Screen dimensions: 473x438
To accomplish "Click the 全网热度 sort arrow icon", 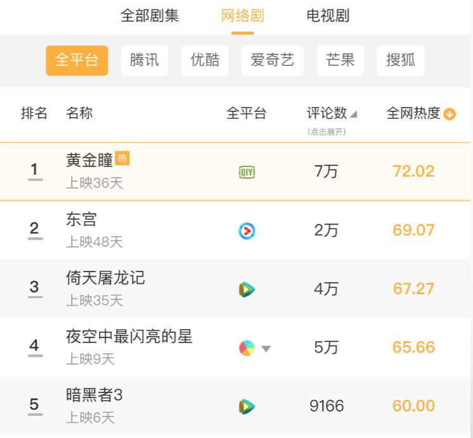I will click(x=450, y=115).
